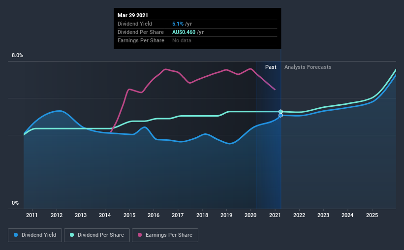
Task: Click the teal Dividend Per Share legend dot
Action: (72, 235)
